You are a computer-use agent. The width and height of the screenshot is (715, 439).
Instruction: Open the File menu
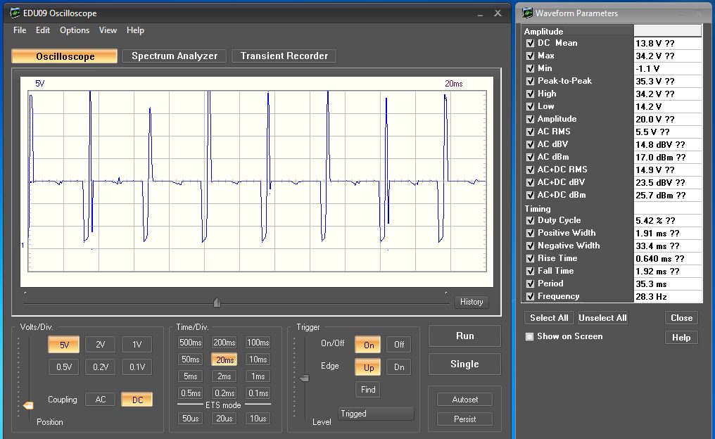point(20,30)
